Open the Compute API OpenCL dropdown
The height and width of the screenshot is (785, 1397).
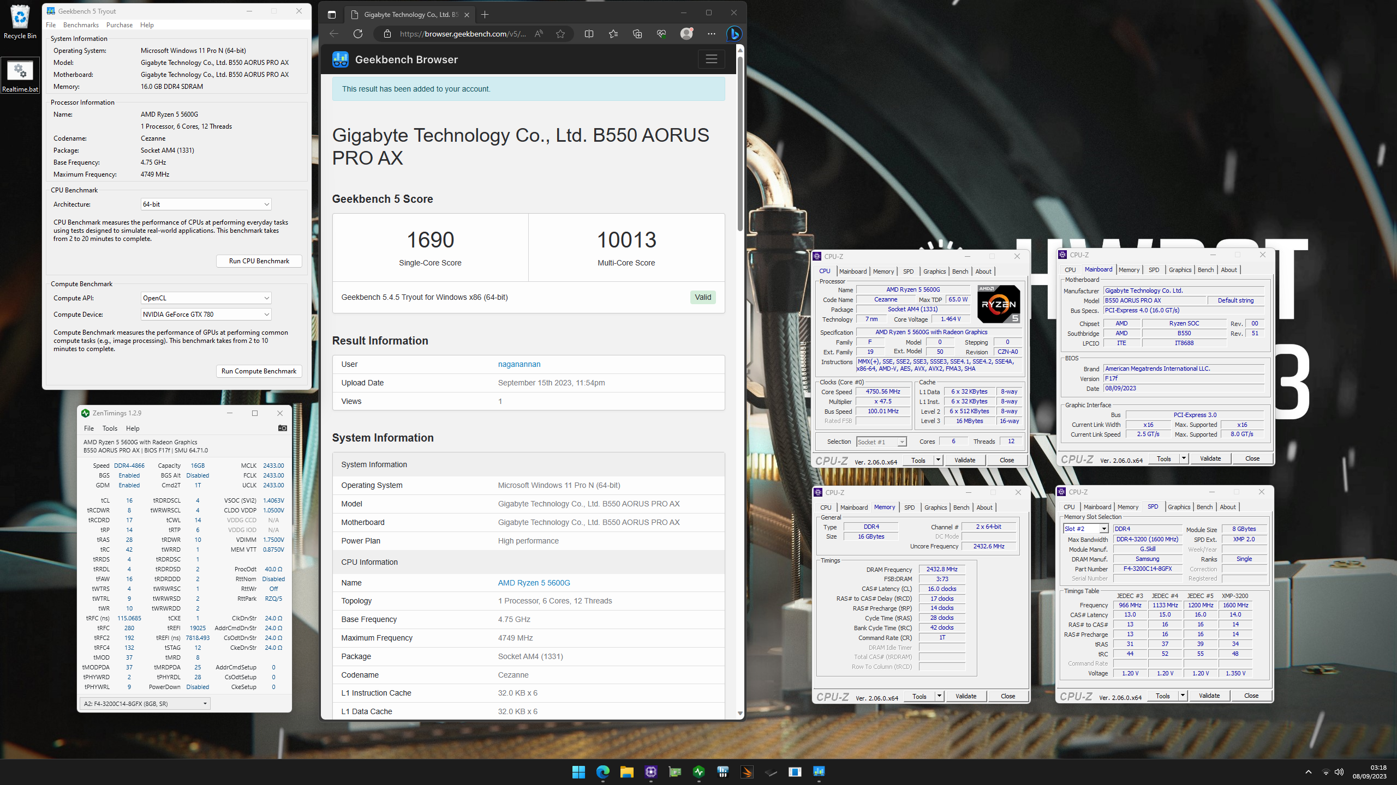206,298
